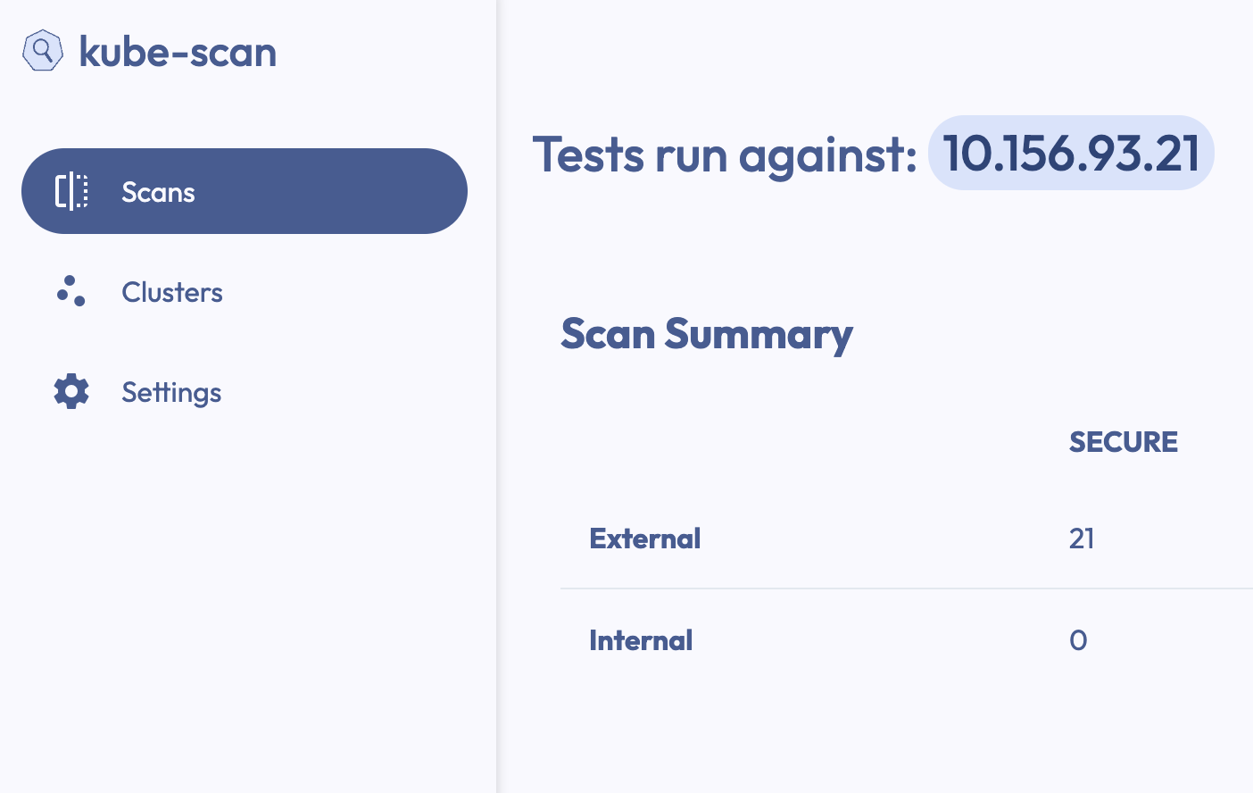Click the highlighted pill background right of Scans
1253x793 pixels.
pos(357,191)
